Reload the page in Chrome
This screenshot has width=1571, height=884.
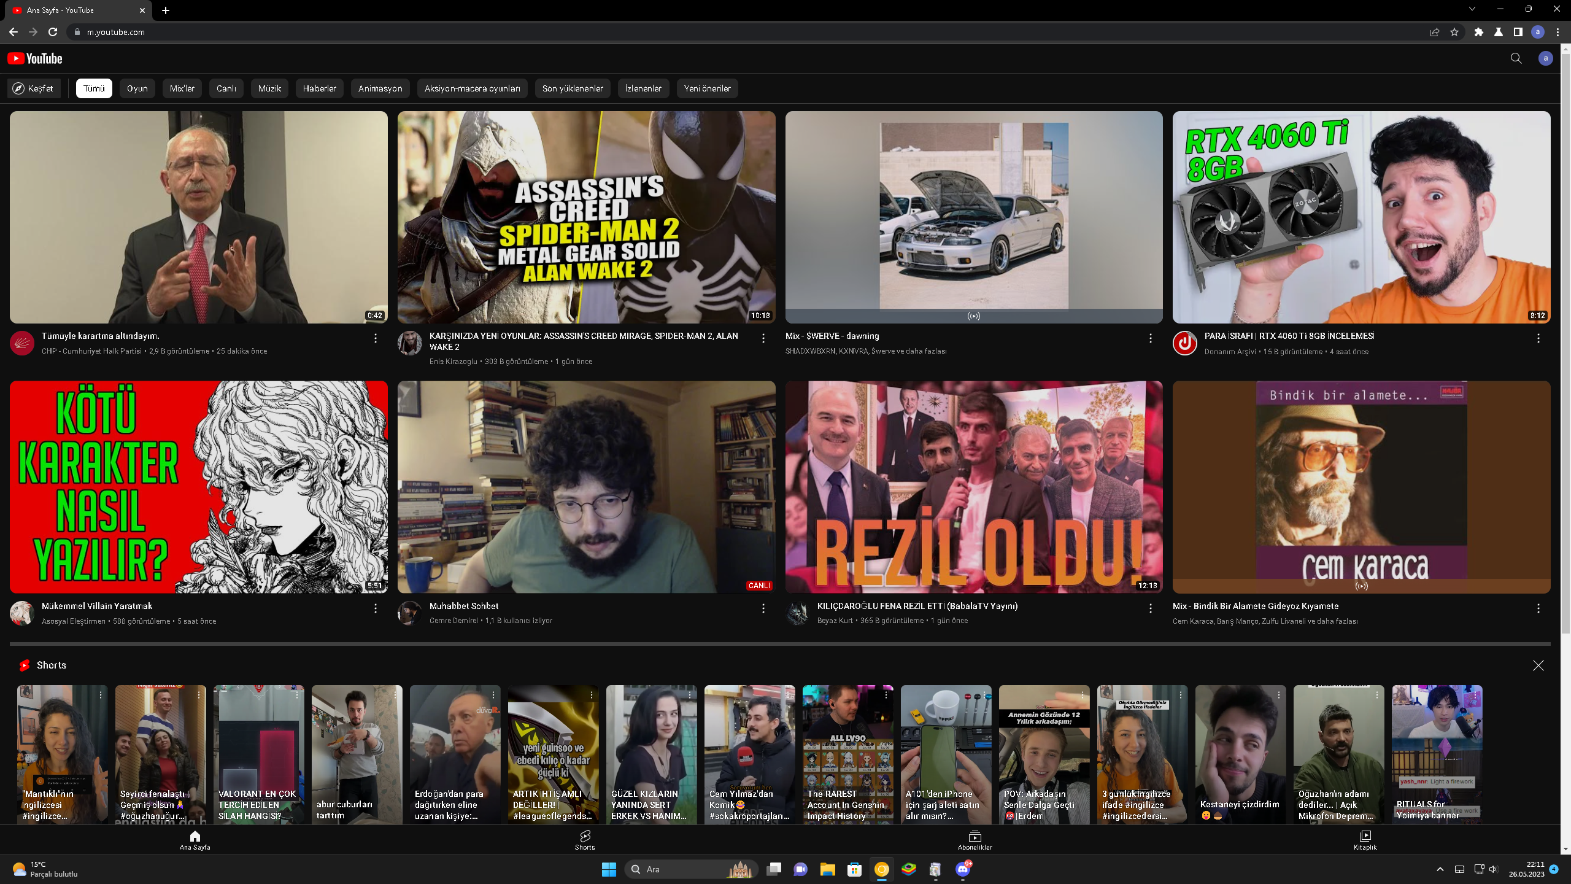tap(53, 32)
